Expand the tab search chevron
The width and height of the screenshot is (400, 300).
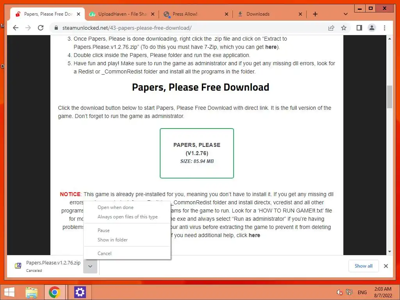[x=346, y=14]
